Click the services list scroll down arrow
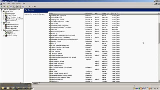Viewport: 160px width, 90px height. [159, 81]
